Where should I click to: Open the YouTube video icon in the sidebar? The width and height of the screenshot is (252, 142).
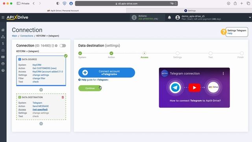(3, 57)
